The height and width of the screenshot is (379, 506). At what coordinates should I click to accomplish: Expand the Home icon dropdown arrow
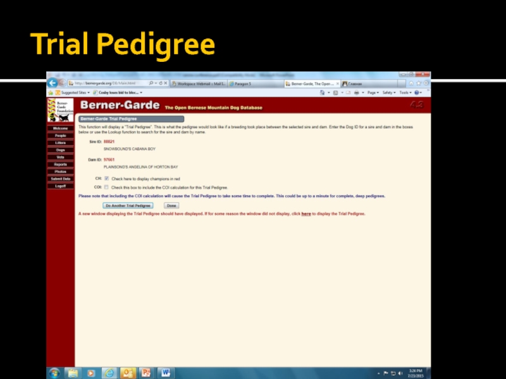click(x=328, y=93)
